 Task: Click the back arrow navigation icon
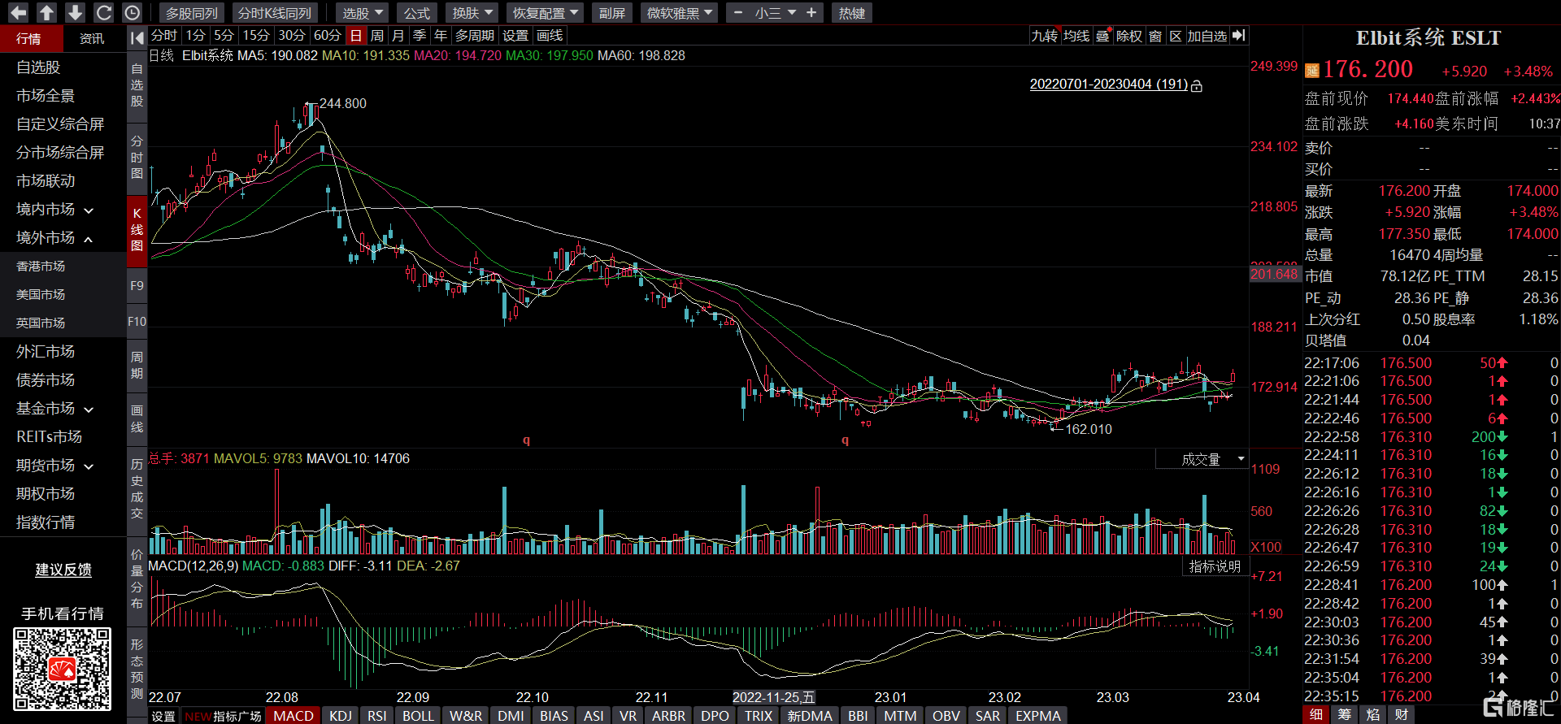click(x=18, y=12)
